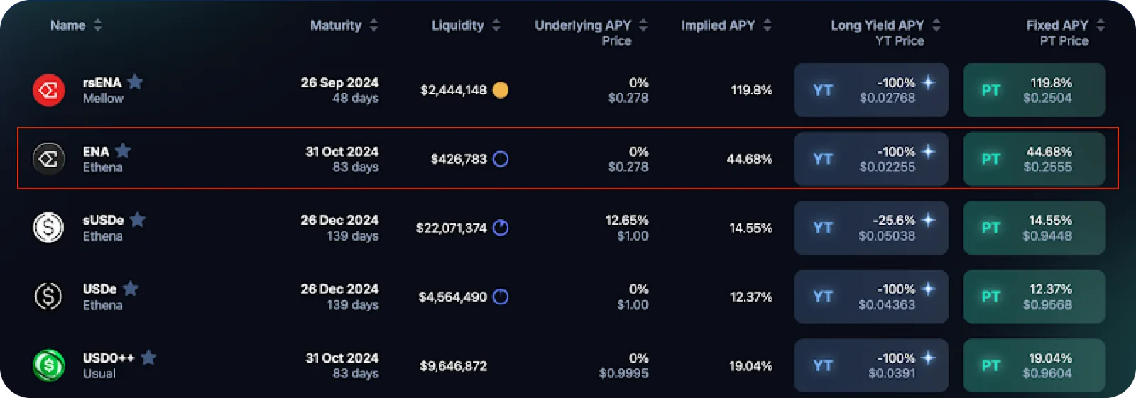This screenshot has height=398, width=1136.
Task: Click the Liquidity column header
Action: coord(458,26)
